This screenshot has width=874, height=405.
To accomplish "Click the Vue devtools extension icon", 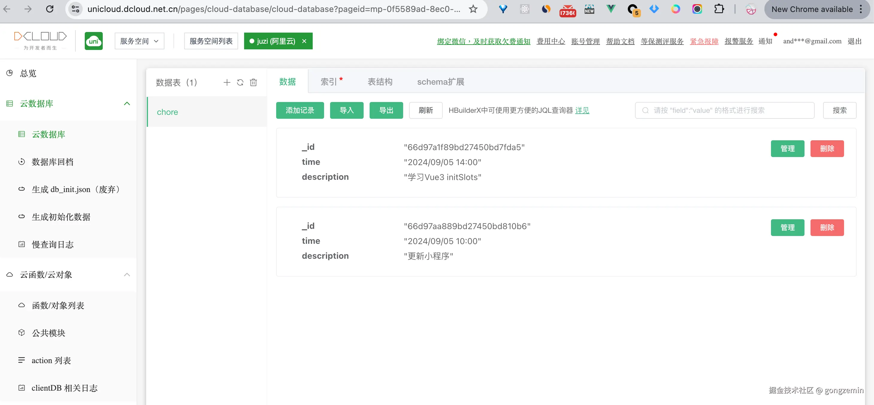I will click(x=611, y=9).
